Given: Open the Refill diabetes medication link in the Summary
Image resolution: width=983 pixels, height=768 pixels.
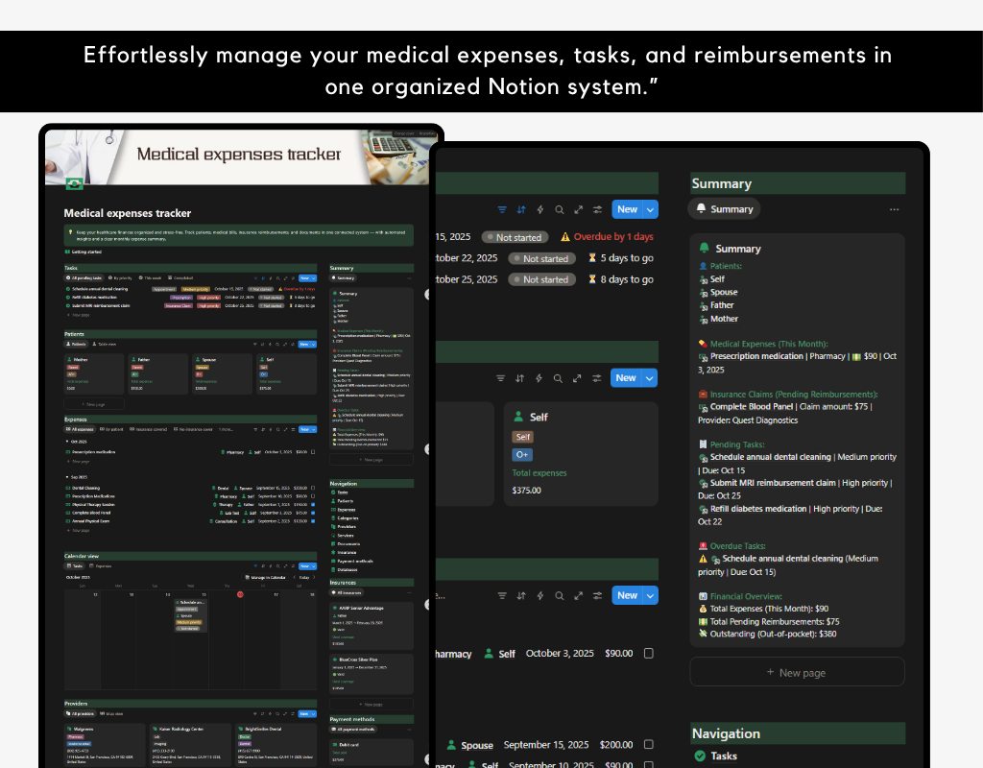Looking at the screenshot, I should [x=758, y=509].
